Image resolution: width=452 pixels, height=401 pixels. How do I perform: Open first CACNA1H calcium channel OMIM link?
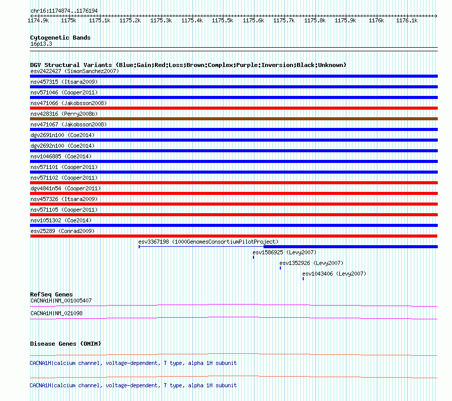tap(133, 363)
